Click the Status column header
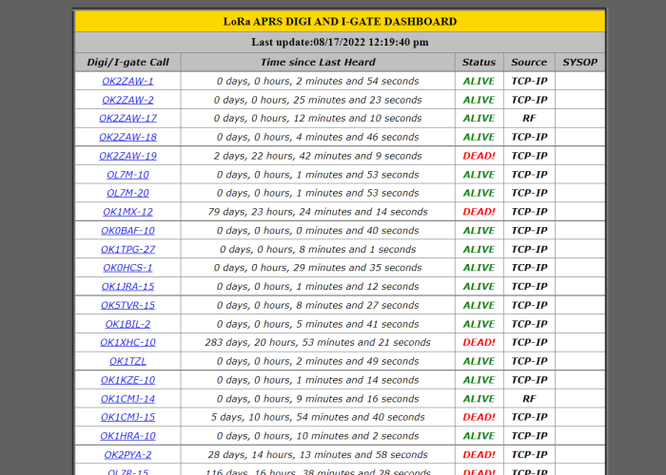The image size is (666, 475). pyautogui.click(x=479, y=63)
